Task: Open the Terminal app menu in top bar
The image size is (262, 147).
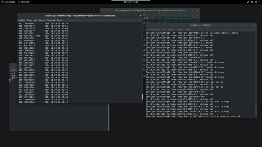Action: 24,2
